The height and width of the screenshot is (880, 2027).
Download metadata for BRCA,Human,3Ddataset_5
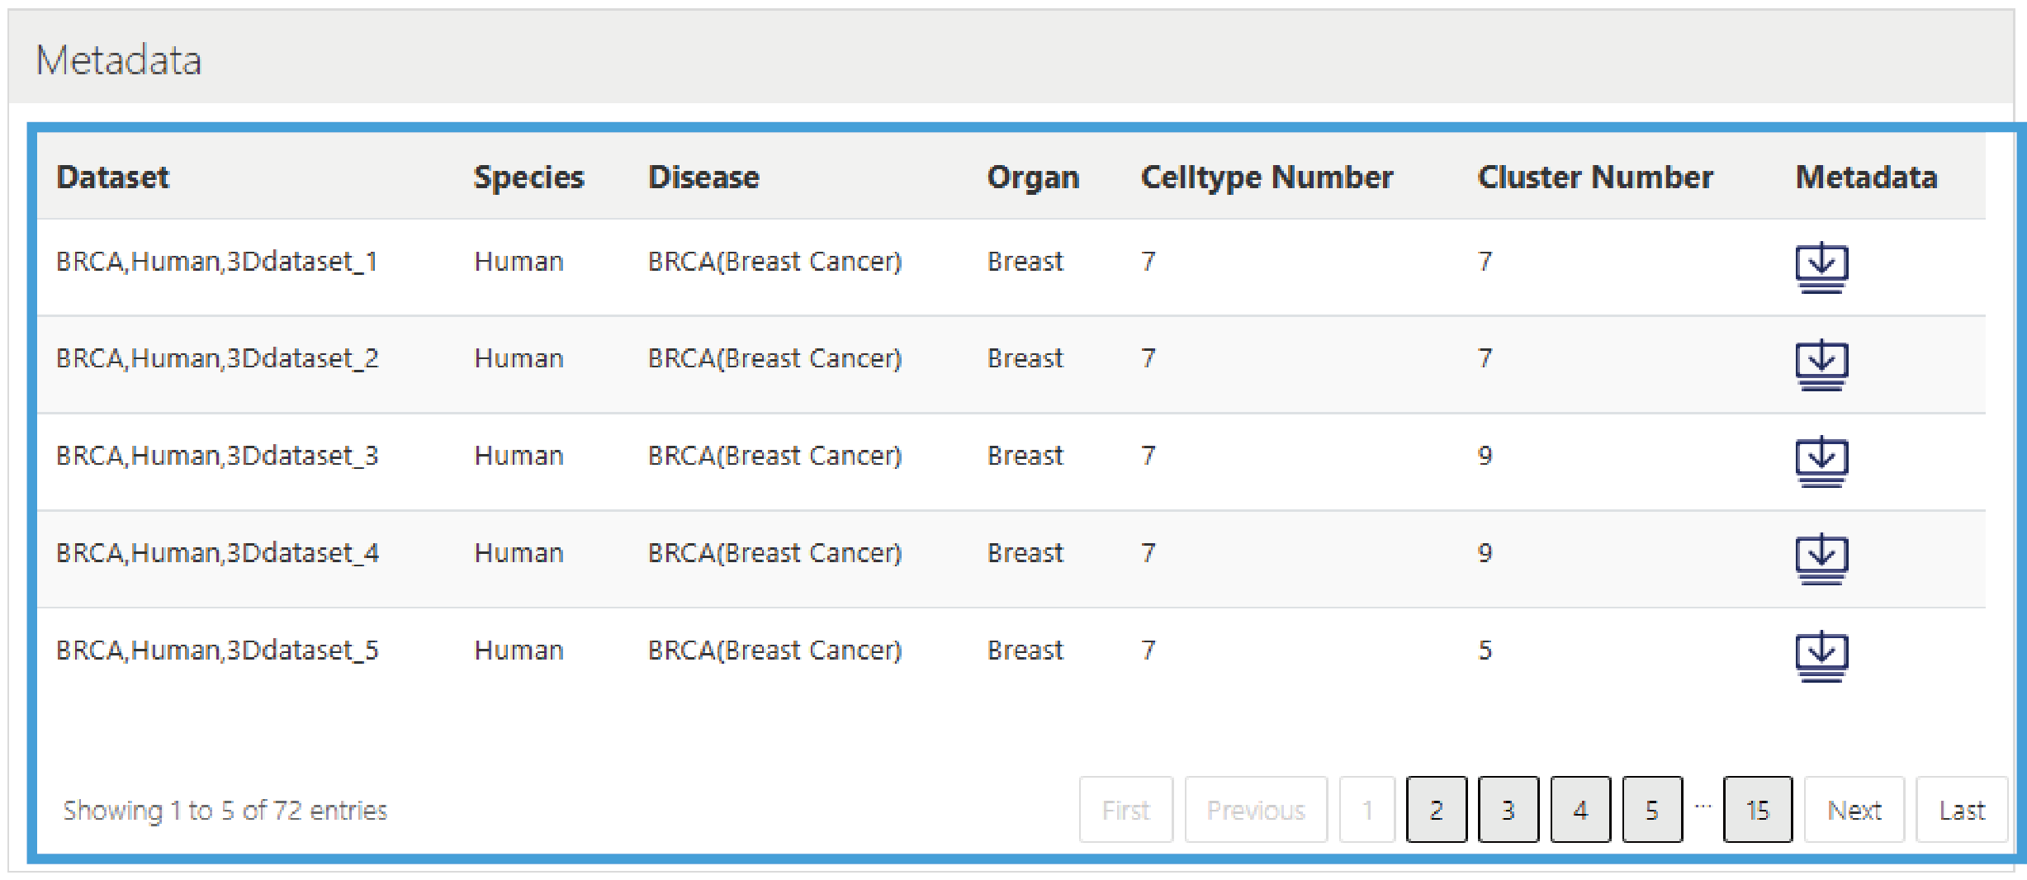(1821, 655)
